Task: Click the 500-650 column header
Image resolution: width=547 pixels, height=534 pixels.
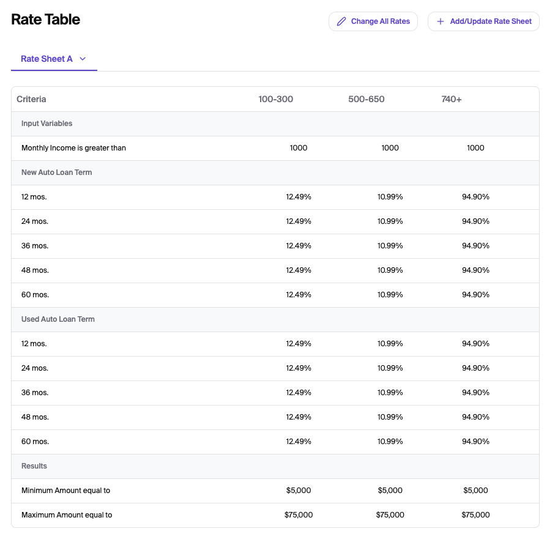Action: coord(366,99)
